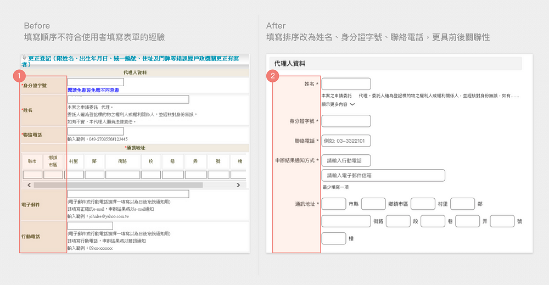Click the 輸入範例：09xx-xxxxxx hint text
The image size is (549, 285).
click(x=91, y=248)
